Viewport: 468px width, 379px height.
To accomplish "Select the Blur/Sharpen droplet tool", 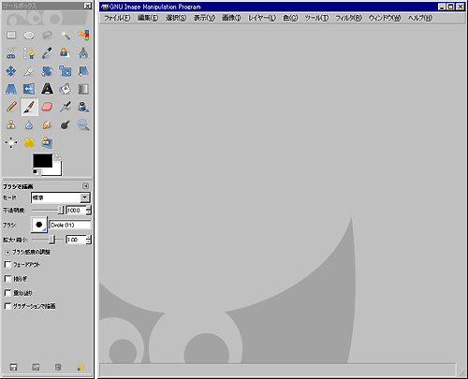I will pos(29,125).
